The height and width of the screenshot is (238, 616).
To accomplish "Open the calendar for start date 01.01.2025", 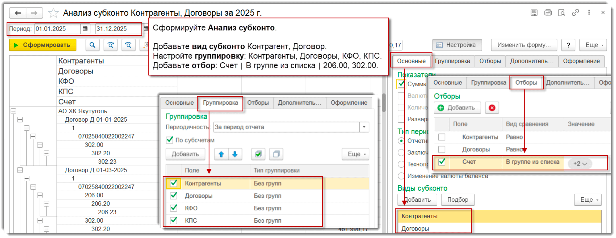I will (85, 29).
